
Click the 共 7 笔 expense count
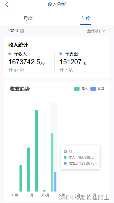[x=66, y=70]
